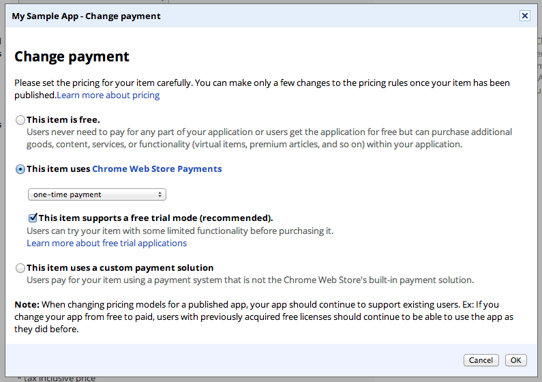This screenshot has height=382, width=542.
Task: Click the limited functionality free trial description
Action: click(x=180, y=231)
